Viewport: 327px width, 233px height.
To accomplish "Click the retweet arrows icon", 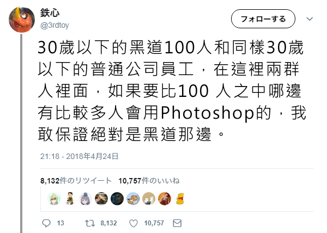I will point(90,223).
